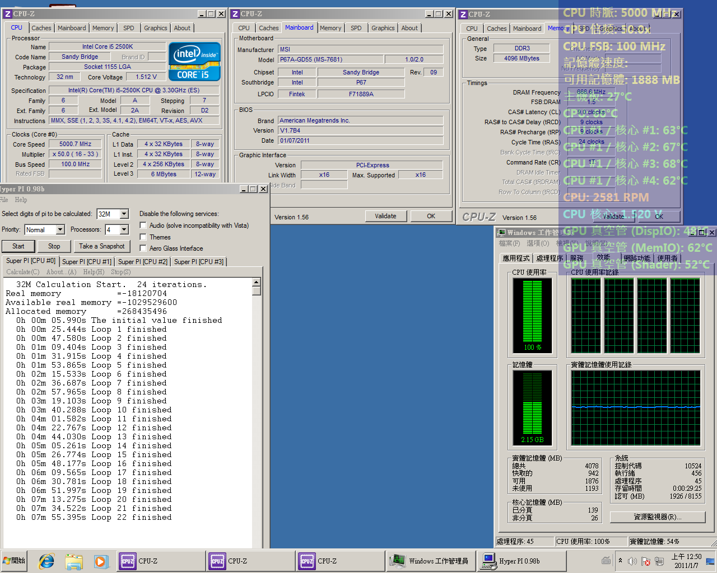Click the 4096 MBytes size field

pyautogui.click(x=522, y=58)
